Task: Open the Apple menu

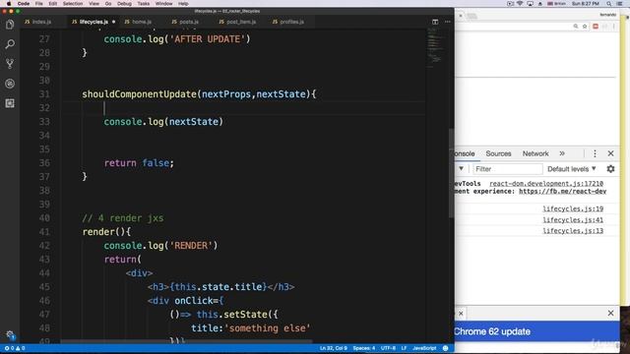Action: point(9,4)
